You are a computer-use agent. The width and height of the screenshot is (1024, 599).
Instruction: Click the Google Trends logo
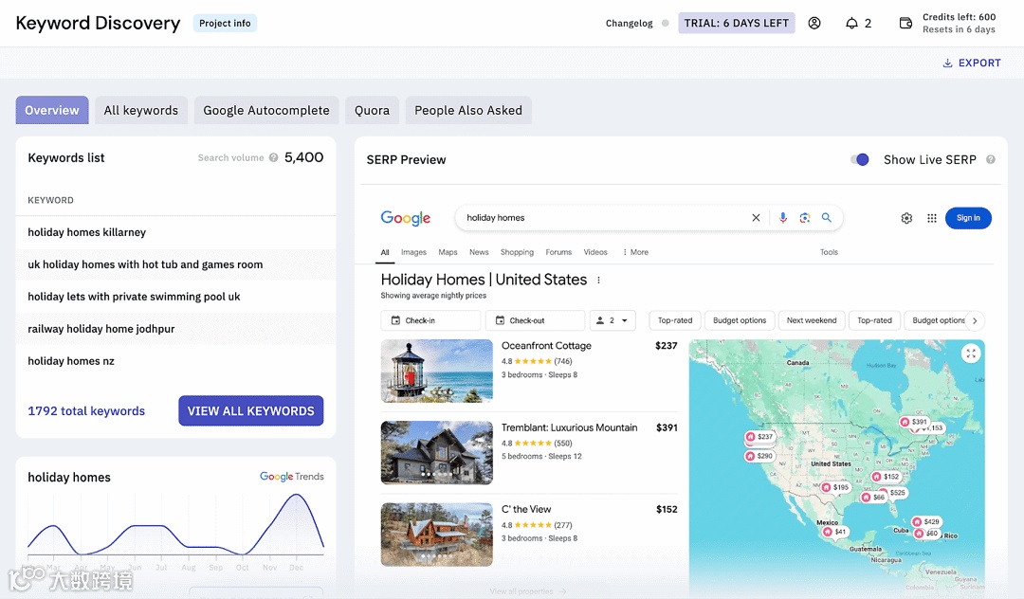(x=291, y=477)
